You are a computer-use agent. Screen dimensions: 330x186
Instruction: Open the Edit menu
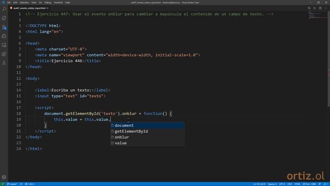(15, 3)
